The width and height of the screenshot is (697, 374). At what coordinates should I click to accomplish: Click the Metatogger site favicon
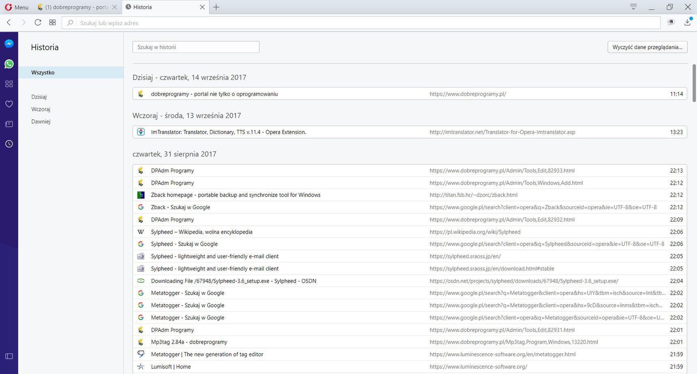(141, 354)
